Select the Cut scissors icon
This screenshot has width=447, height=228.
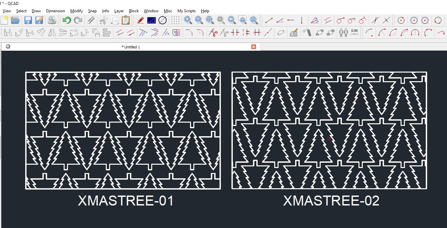[103, 20]
